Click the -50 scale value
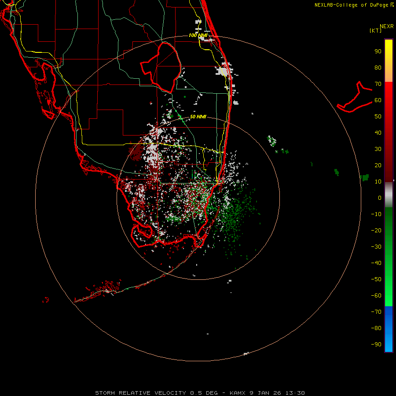Image resolution: width=396 pixels, height=396 pixels. point(376,279)
